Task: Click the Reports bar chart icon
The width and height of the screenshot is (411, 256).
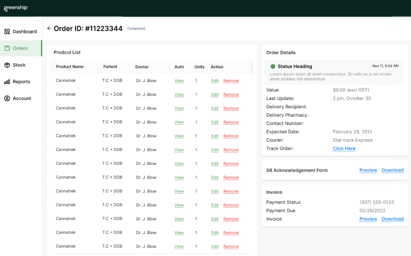Action: tap(7, 82)
